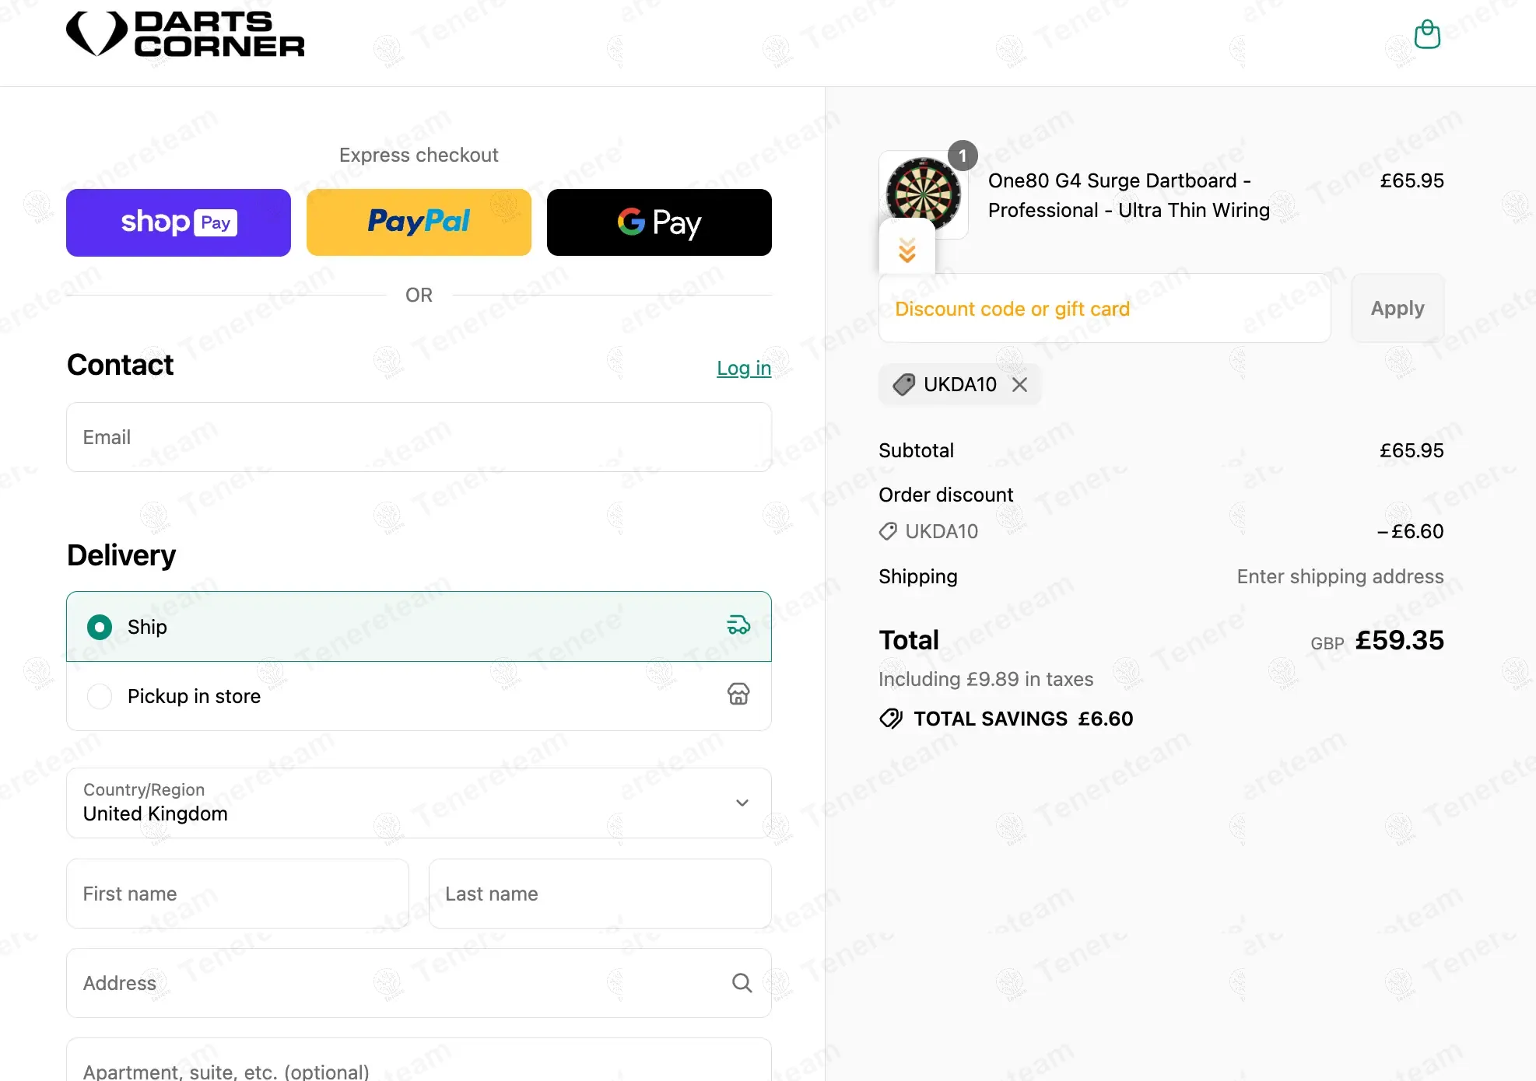The width and height of the screenshot is (1536, 1081).
Task: Expand the Country/Region chevron arrow
Action: 742,803
